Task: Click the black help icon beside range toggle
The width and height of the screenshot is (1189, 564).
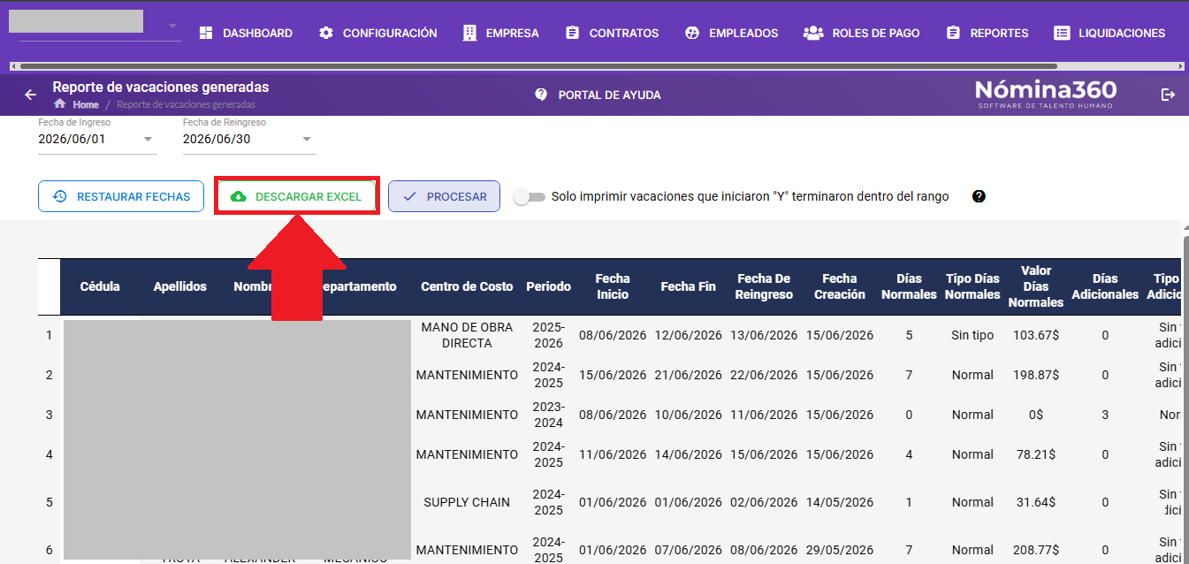Action: (979, 196)
